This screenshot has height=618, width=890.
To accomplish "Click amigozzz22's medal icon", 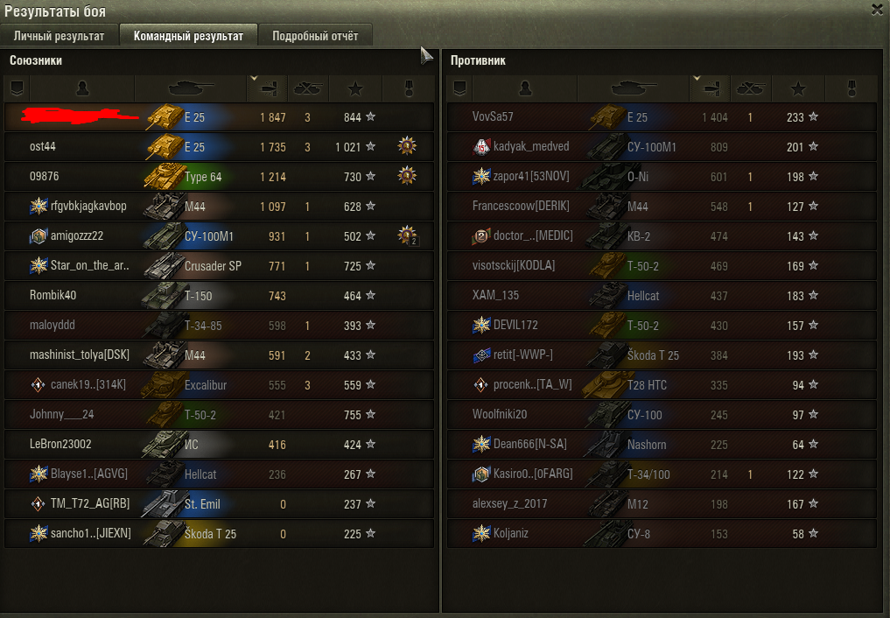I will point(408,235).
